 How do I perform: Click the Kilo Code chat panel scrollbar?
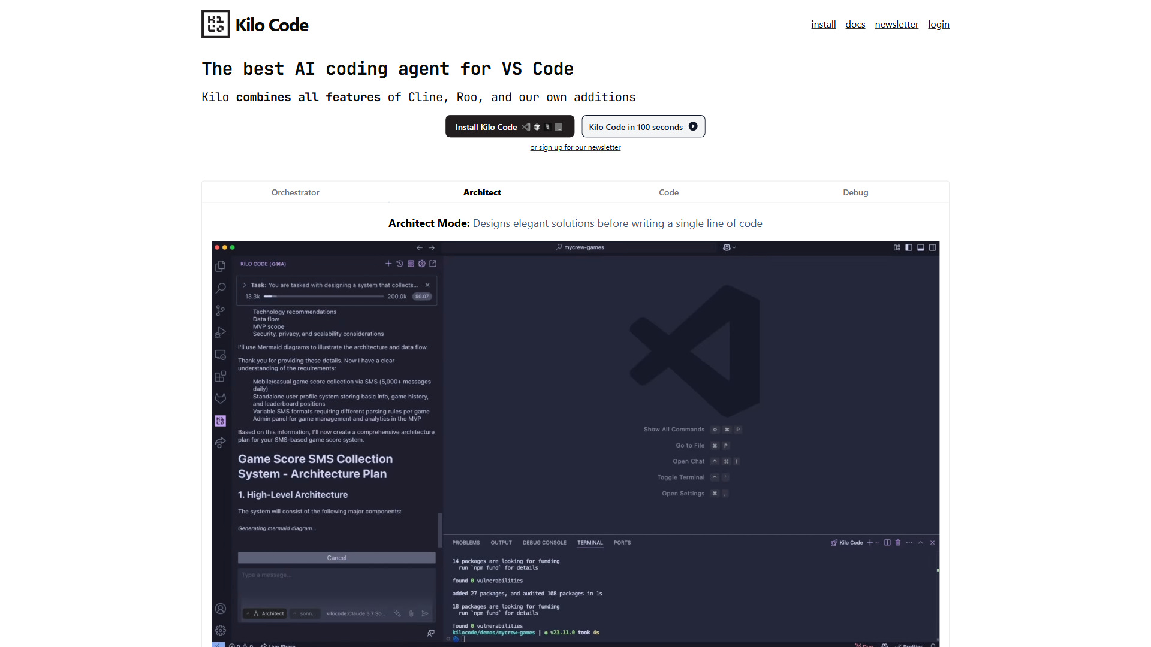click(440, 530)
